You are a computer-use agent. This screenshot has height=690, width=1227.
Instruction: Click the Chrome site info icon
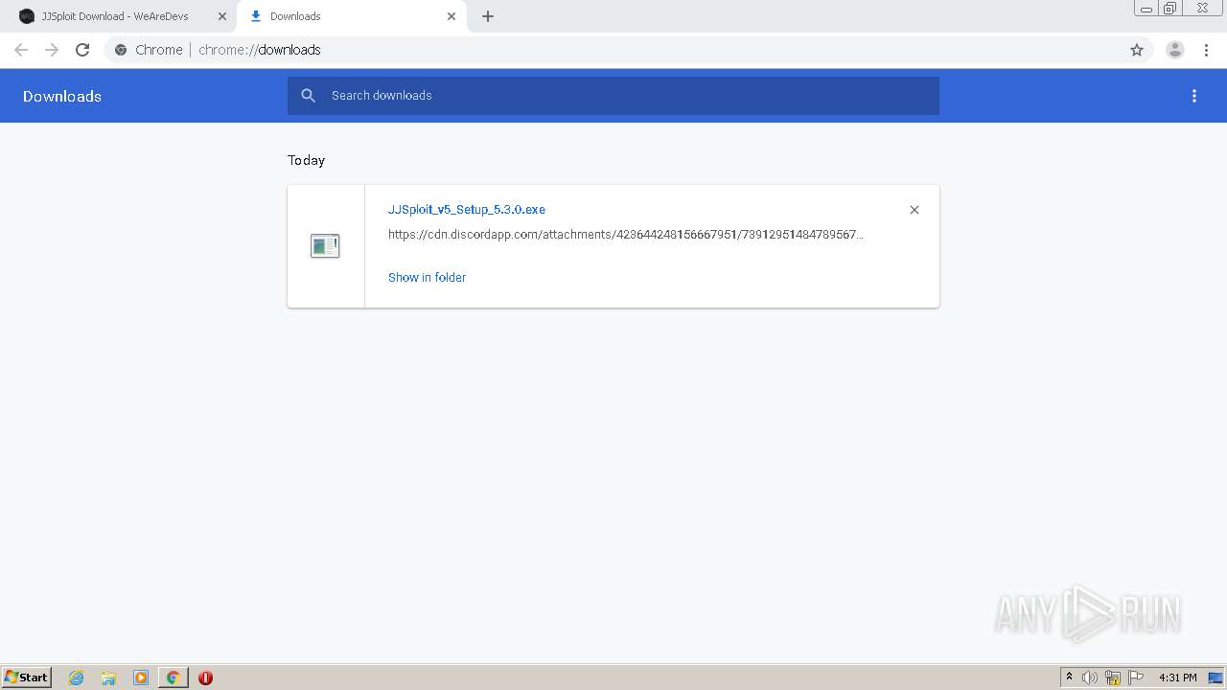121,50
